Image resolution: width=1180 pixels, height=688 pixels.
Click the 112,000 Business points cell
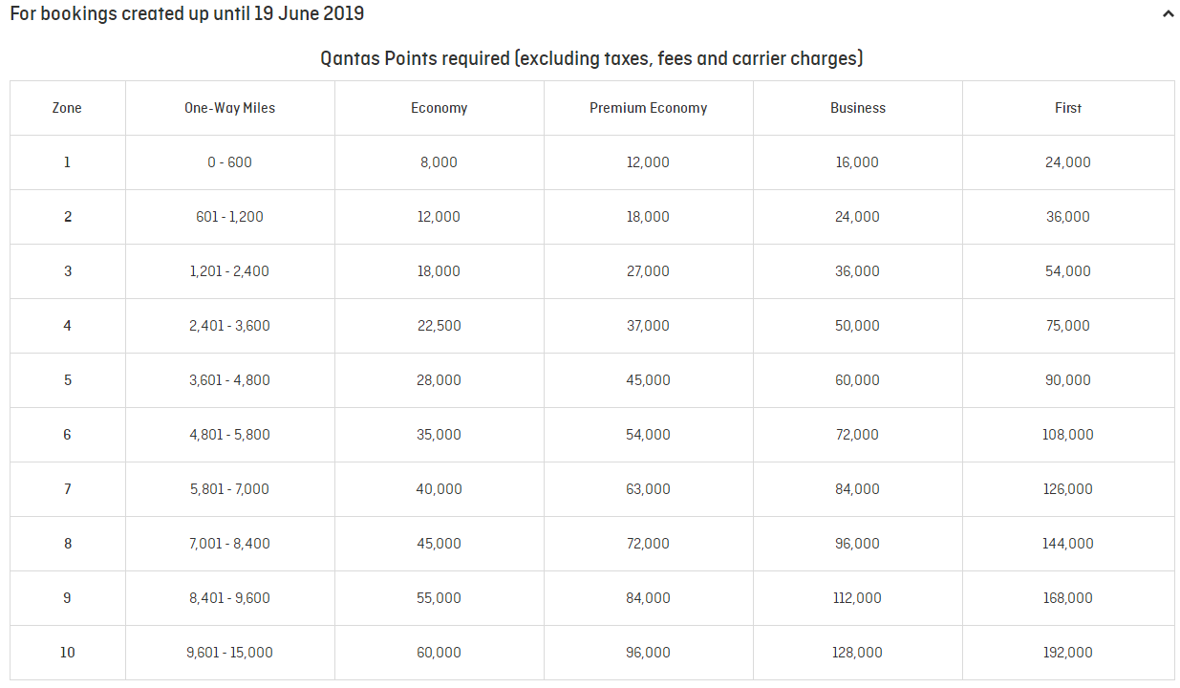click(x=858, y=598)
